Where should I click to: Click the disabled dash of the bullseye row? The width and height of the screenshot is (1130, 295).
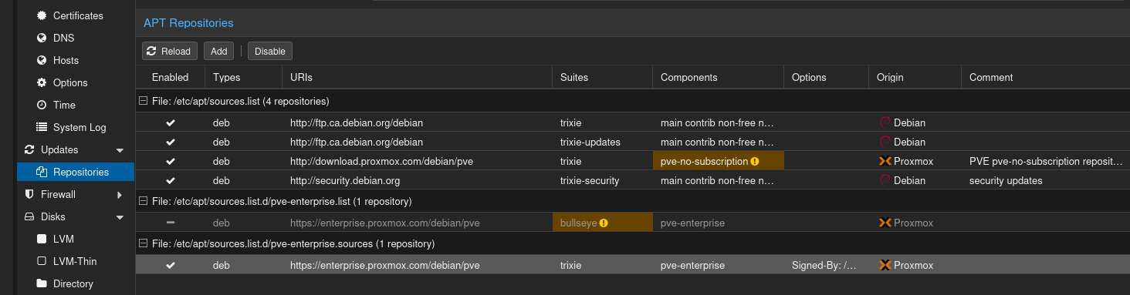pyautogui.click(x=171, y=223)
